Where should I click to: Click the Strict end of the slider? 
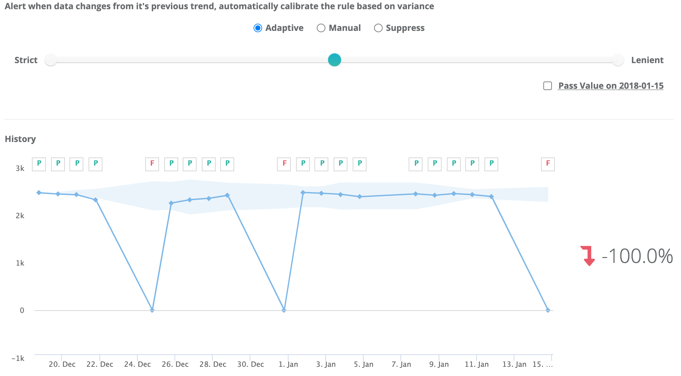pyautogui.click(x=51, y=60)
